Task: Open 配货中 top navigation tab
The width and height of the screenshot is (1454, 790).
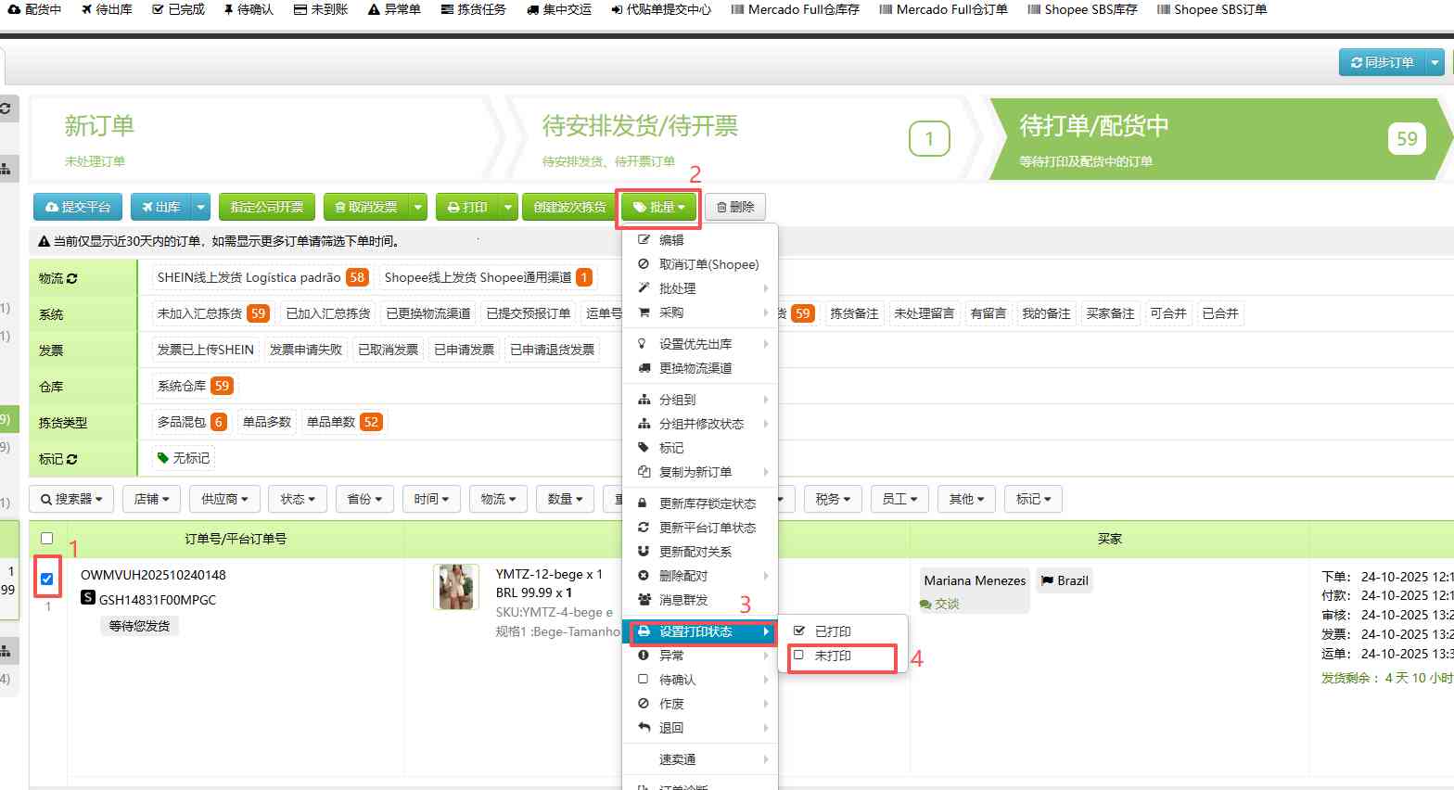Action: tap(34, 9)
